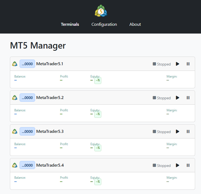
Task: Open the Terminals tab
Action: click(70, 24)
